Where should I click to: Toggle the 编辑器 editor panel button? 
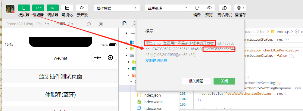click(x=38, y=8)
